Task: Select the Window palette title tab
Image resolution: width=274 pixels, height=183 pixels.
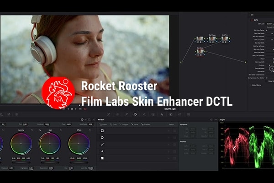Action: 101,120
